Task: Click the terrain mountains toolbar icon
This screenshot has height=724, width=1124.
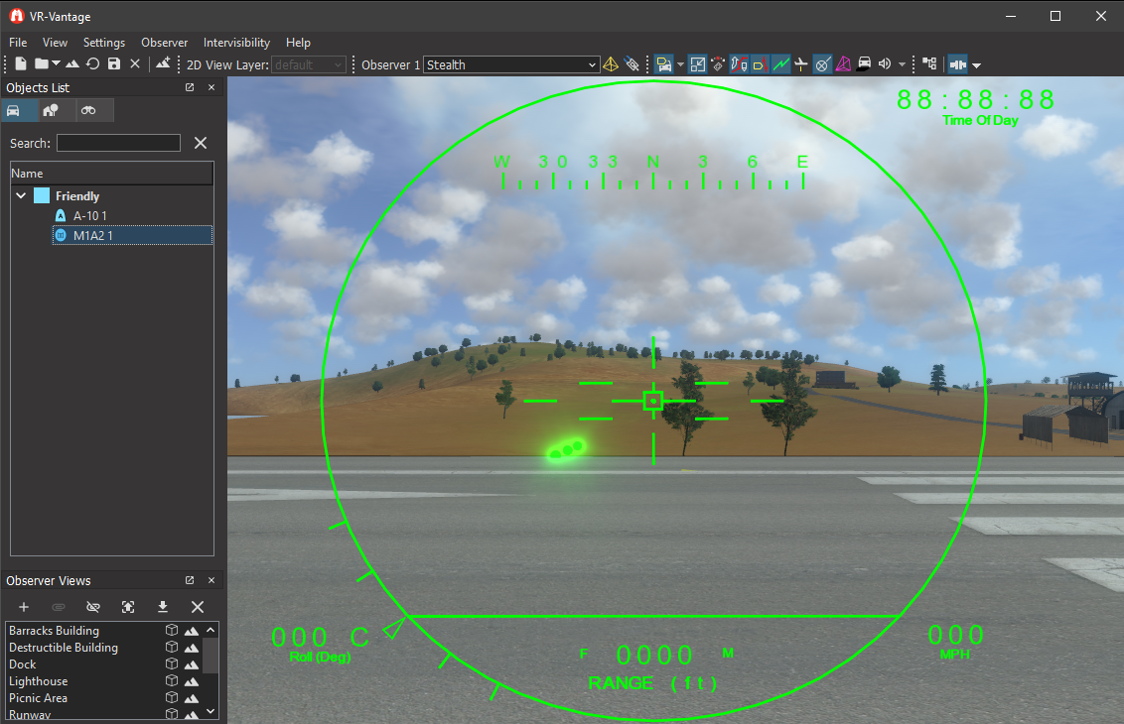Action: 72,64
